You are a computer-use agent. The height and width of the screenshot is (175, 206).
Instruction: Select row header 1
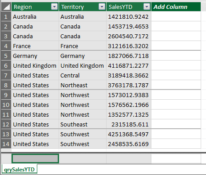point(6,16)
